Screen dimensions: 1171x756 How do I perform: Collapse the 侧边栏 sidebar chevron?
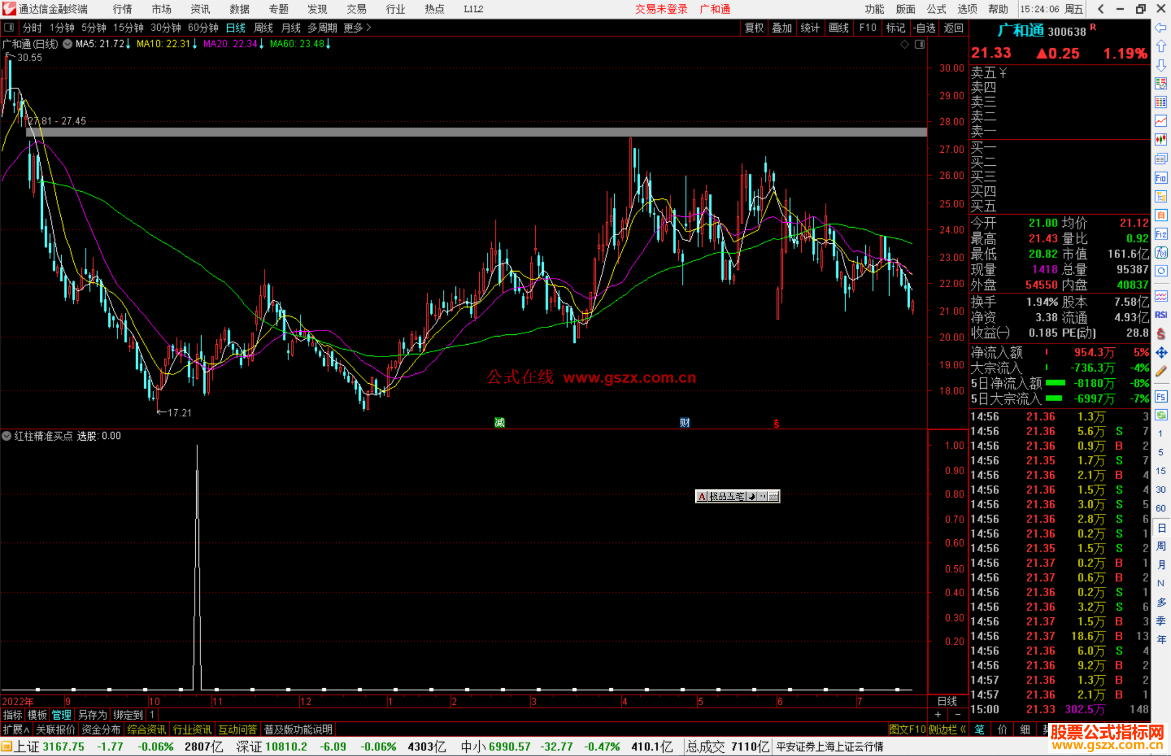coord(963,729)
